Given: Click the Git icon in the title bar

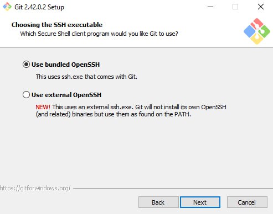Looking at the screenshot, I should pyautogui.click(x=7, y=7).
